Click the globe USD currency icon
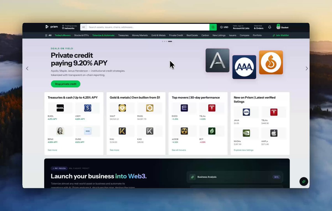Screen dimensions: 332x211 click(222, 27)
